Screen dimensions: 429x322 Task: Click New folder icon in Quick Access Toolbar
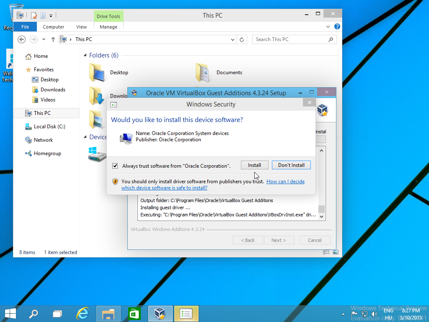click(43, 16)
